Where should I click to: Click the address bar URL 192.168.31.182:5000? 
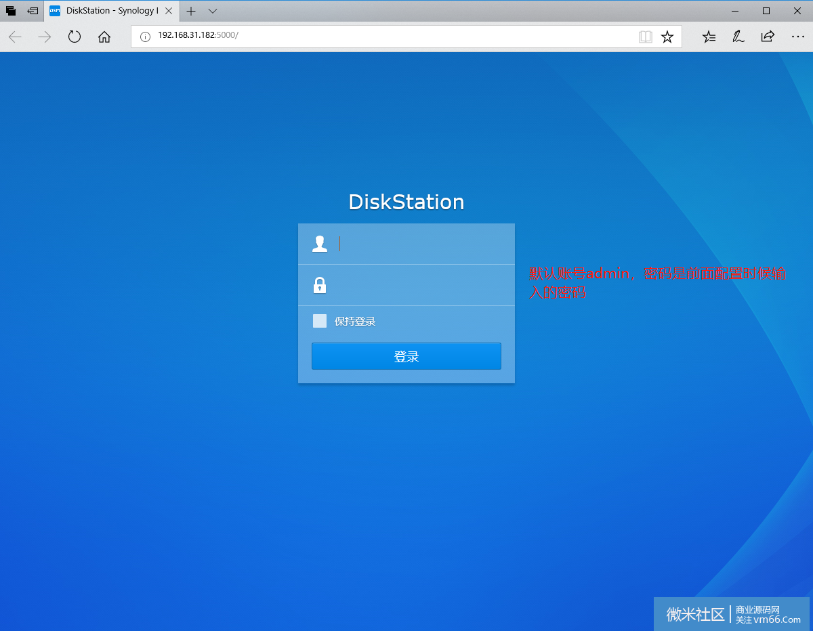pos(198,35)
